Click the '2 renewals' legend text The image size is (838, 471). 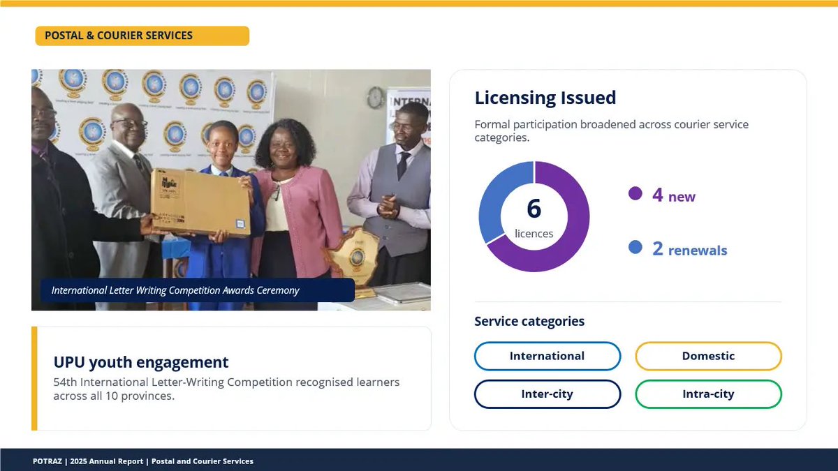(x=690, y=249)
